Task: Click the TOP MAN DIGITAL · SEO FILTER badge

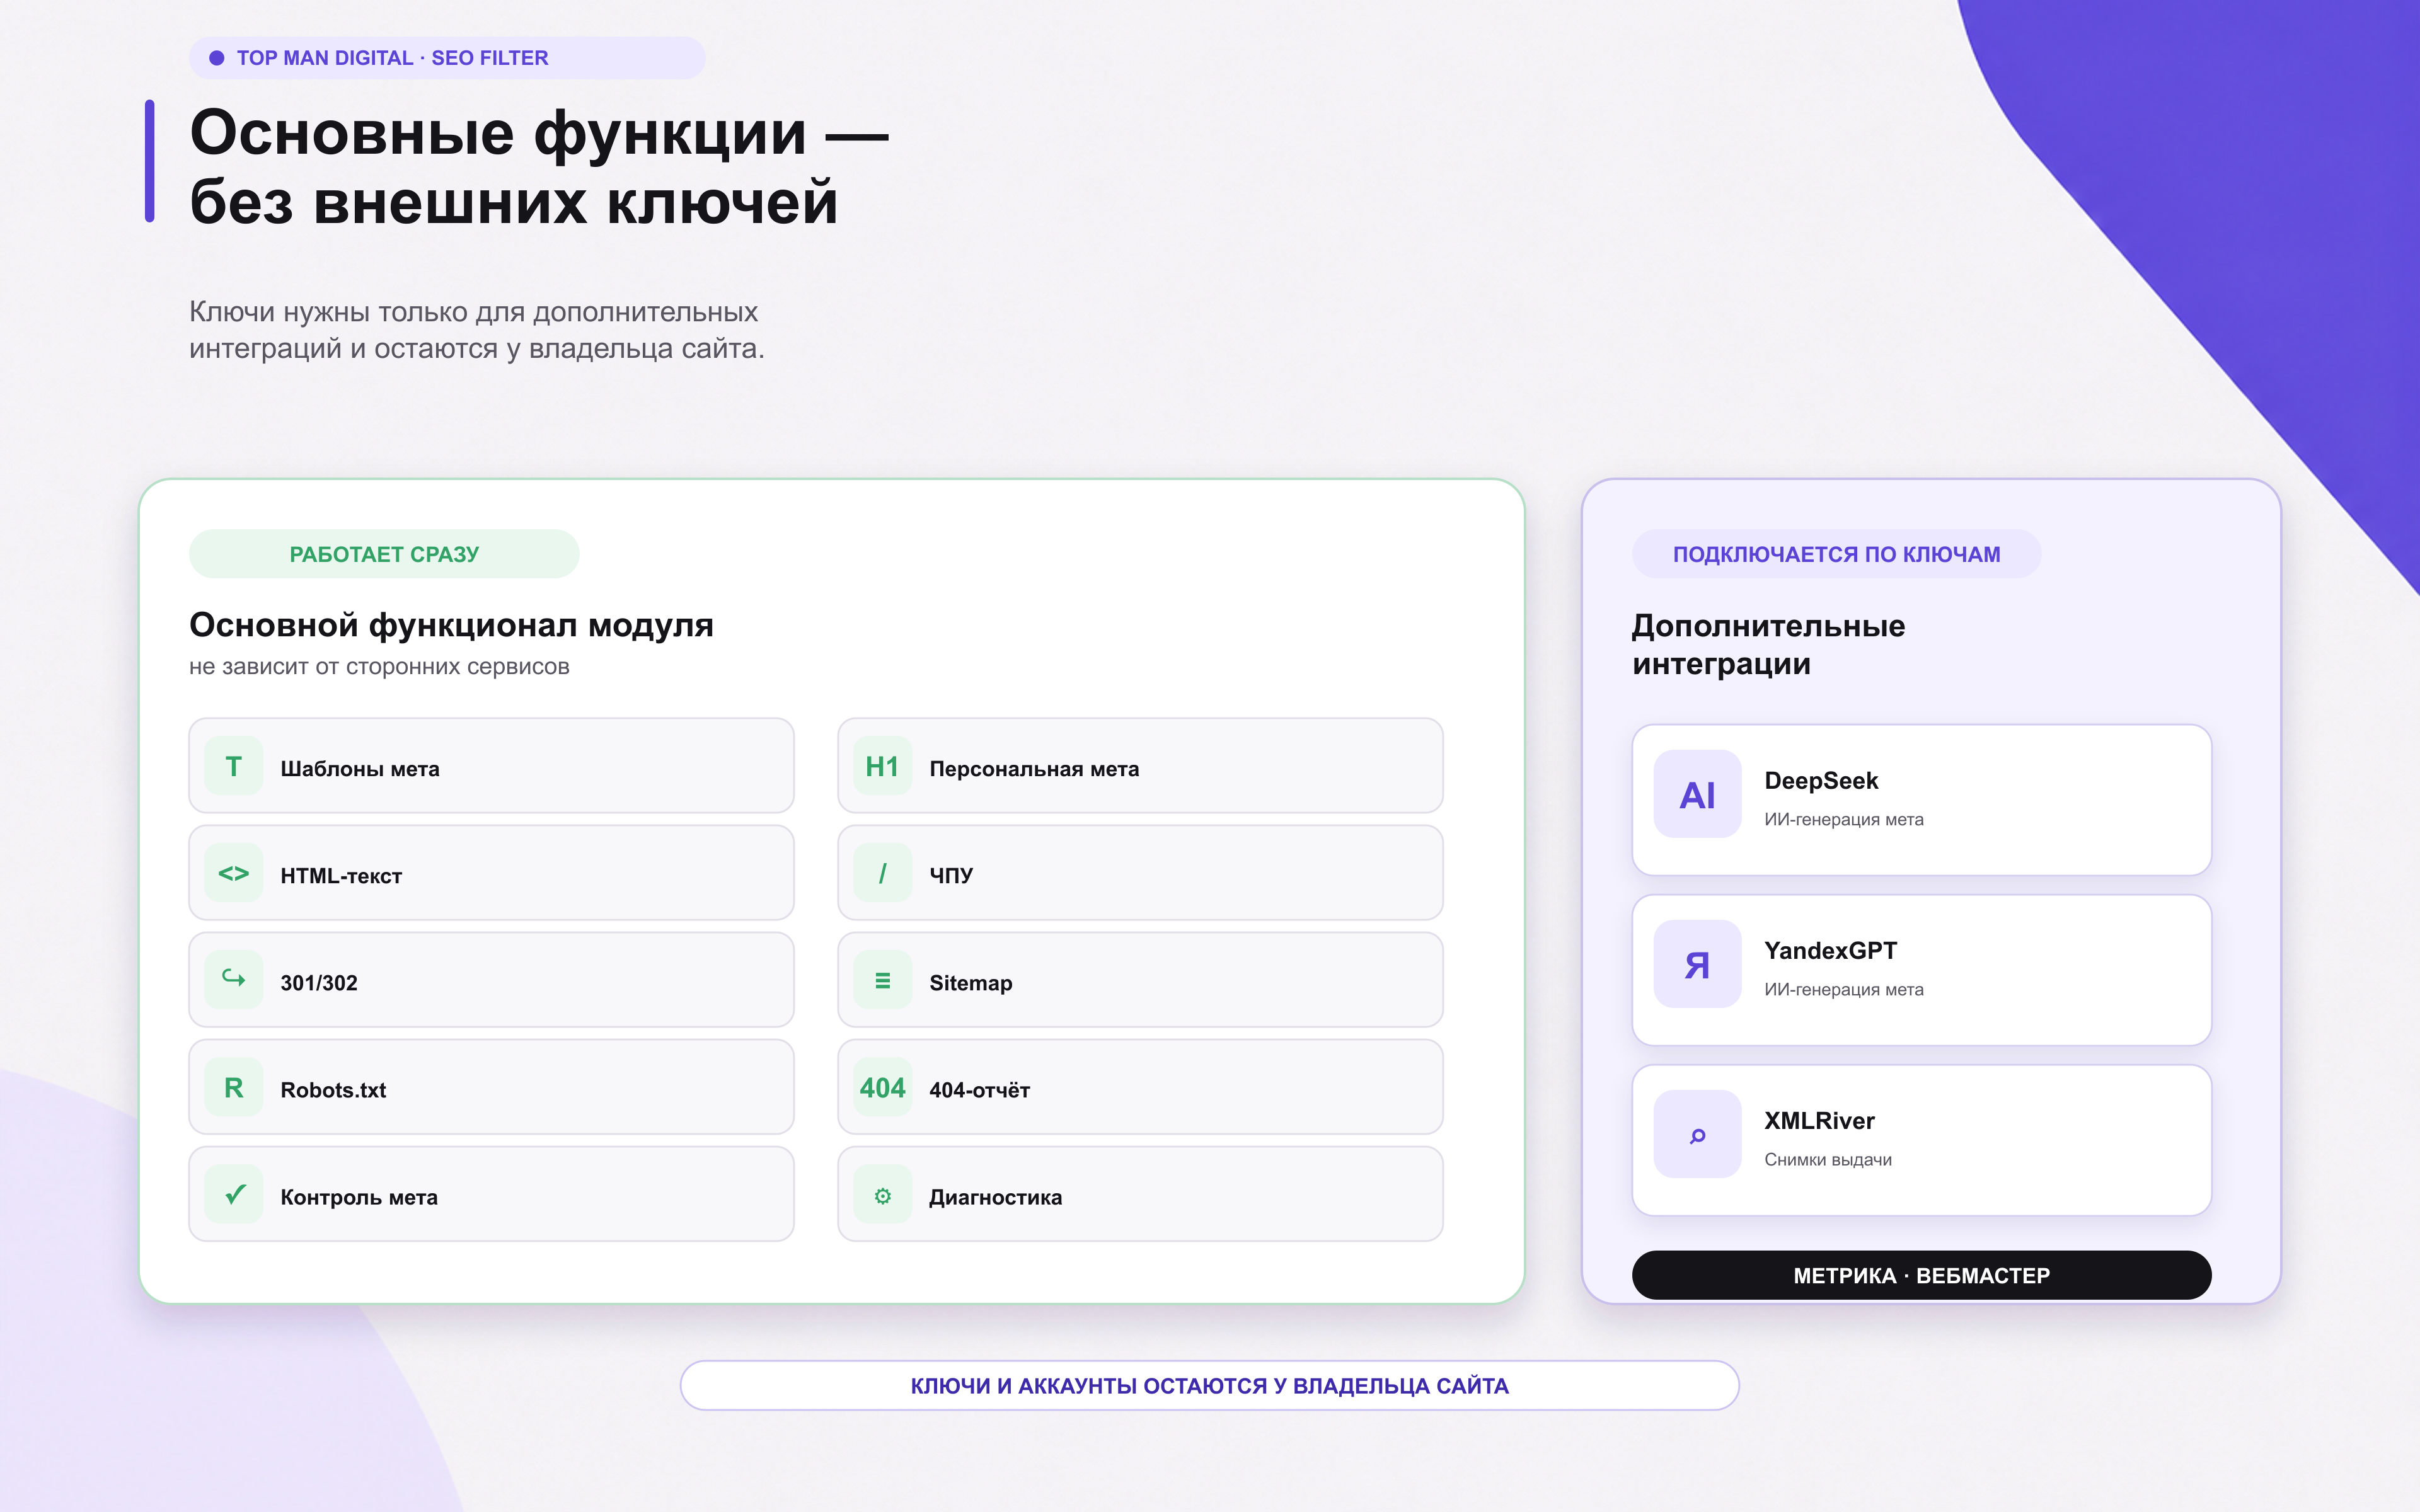Action: click(x=447, y=58)
